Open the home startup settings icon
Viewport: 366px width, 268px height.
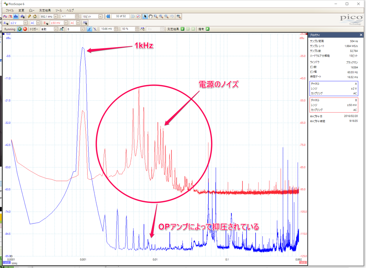point(35,16)
